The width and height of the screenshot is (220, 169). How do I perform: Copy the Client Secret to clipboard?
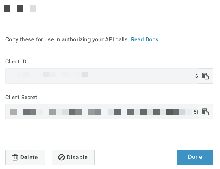[205, 112]
